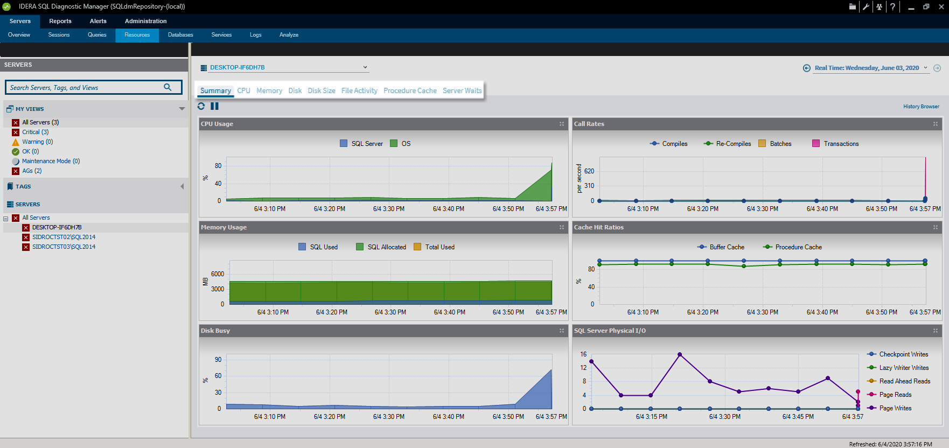This screenshot has height=448, width=949.
Task: Click the 'Page Reads' legend label
Action: coord(895,395)
